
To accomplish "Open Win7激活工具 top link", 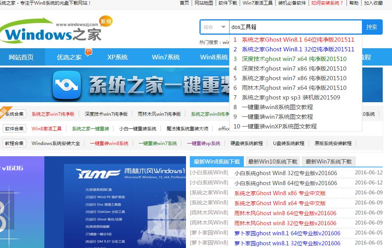I will coord(257,3).
